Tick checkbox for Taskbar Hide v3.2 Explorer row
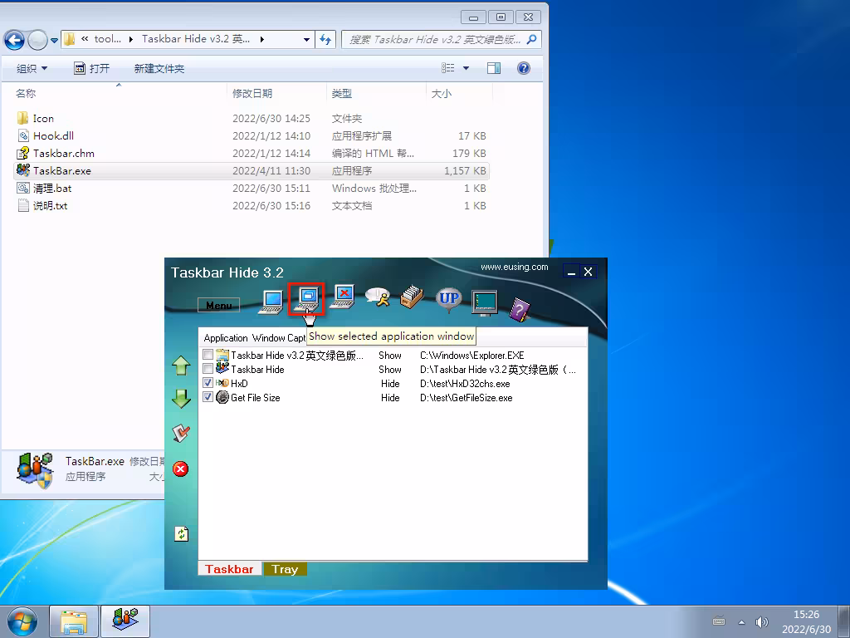The image size is (850, 638). [208, 355]
